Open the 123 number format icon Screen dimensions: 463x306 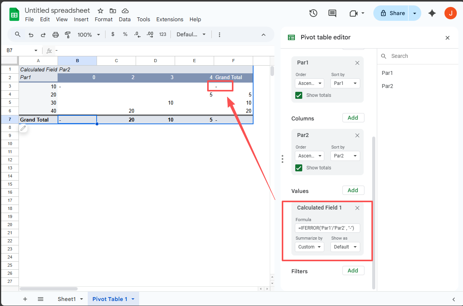(x=162, y=34)
